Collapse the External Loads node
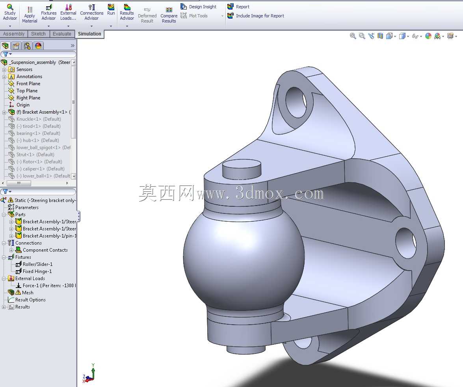The image size is (463, 387). 4,279
